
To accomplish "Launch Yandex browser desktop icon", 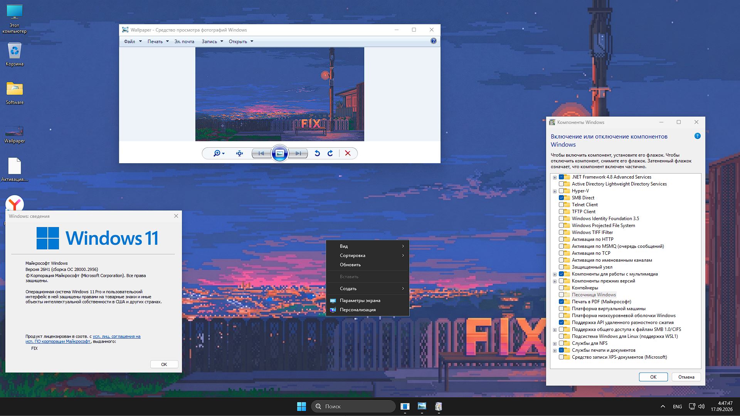I will pyautogui.click(x=15, y=203).
